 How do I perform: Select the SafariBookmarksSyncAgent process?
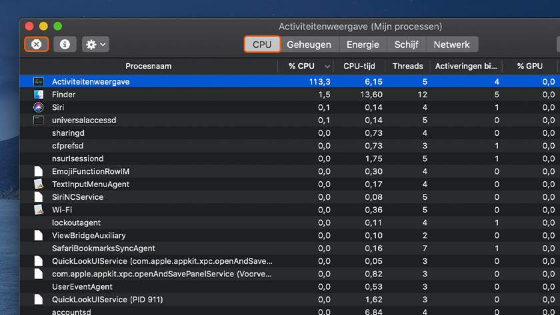(x=103, y=248)
